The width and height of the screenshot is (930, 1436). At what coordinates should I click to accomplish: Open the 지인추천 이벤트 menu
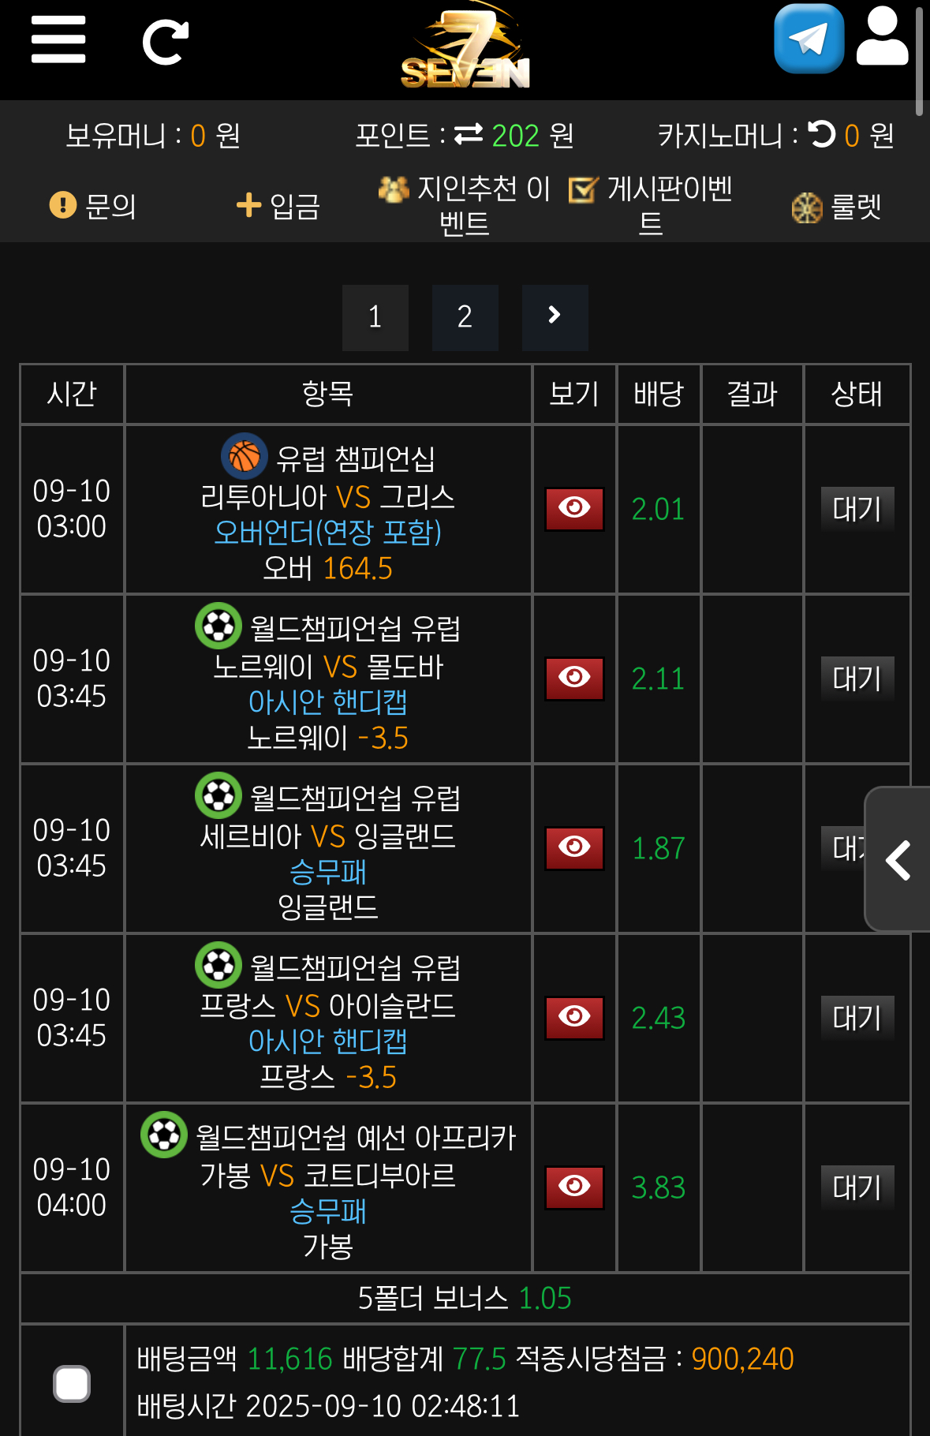coord(465,206)
